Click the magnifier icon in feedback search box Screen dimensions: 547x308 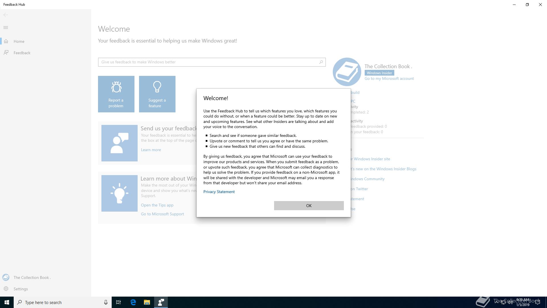pos(321,62)
